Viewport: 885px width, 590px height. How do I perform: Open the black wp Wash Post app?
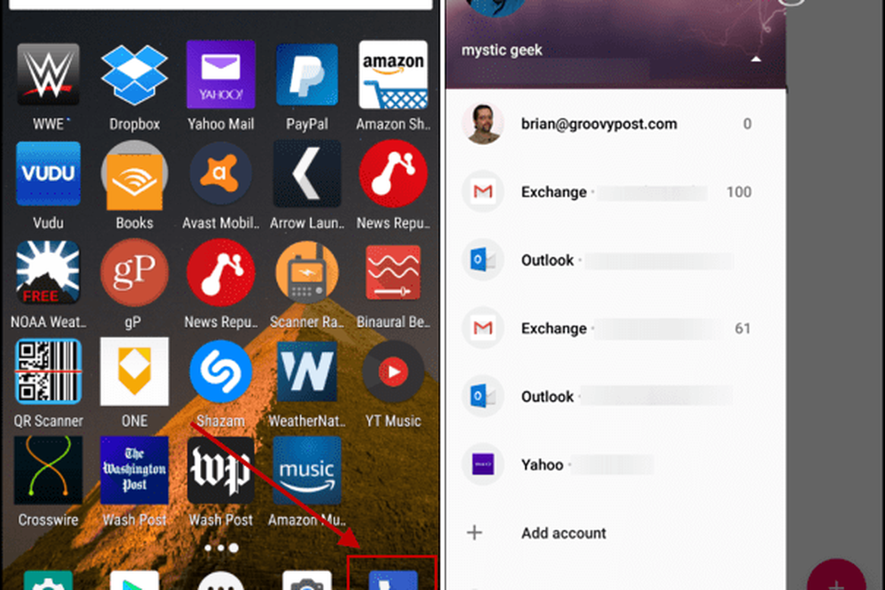pyautogui.click(x=220, y=471)
